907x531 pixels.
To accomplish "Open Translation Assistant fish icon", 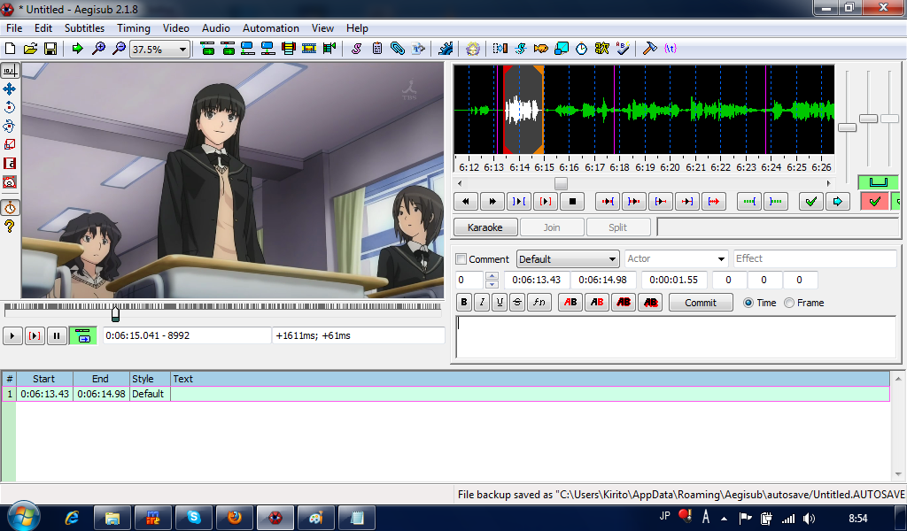I will tap(541, 49).
